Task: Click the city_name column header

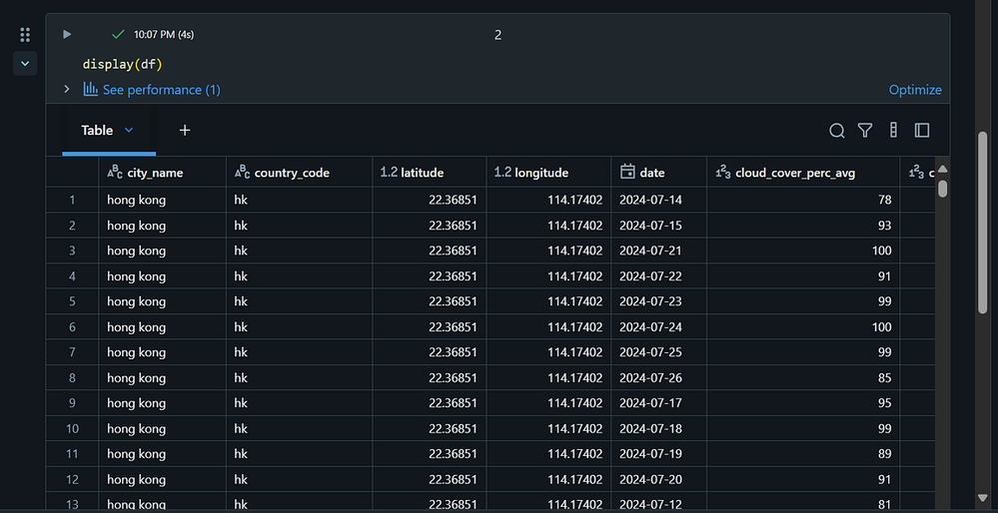Action: click(154, 173)
